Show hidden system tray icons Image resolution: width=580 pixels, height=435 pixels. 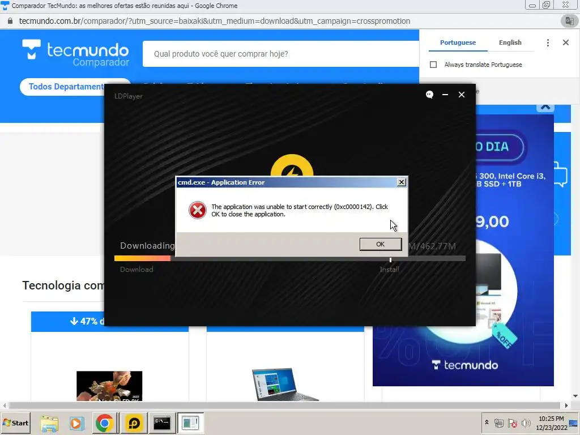pos(487,423)
